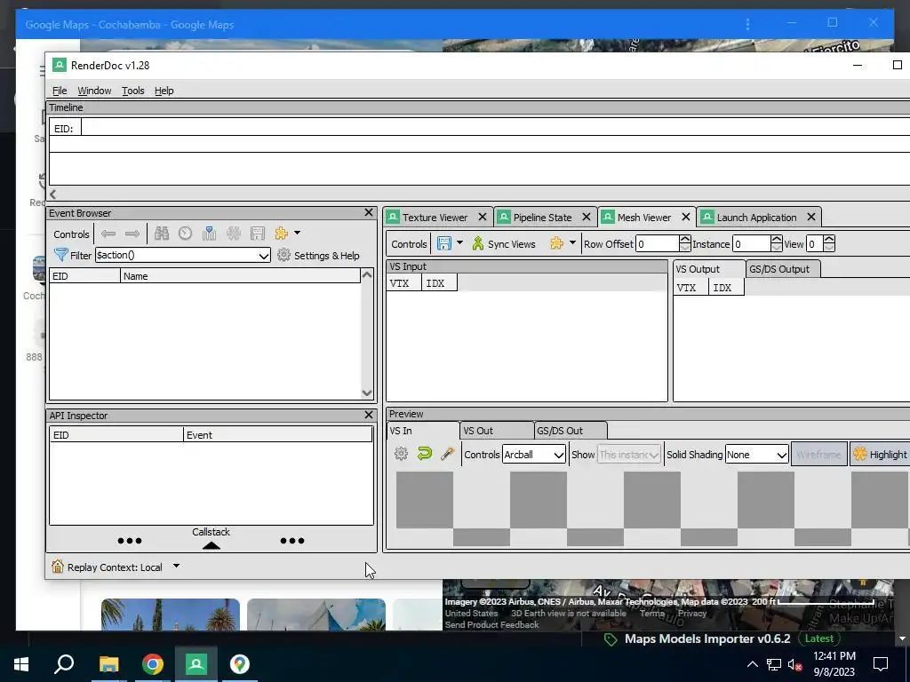Open the $action() filter dropdown
Viewport: 910px width, 682px height.
point(263,255)
